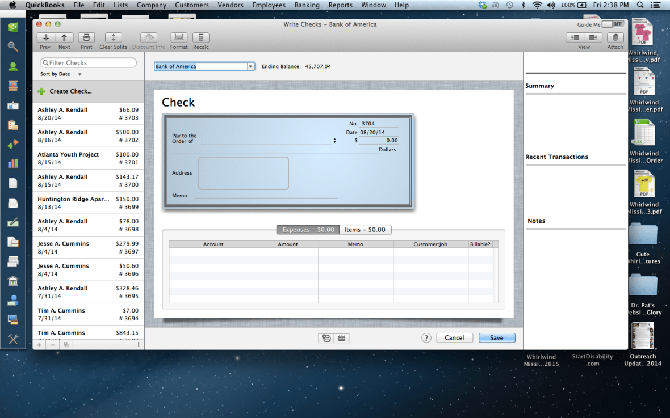Screen dimensions: 670x418
Task: Click the magnifying glass search icon in left sidebar
Action: (12, 47)
